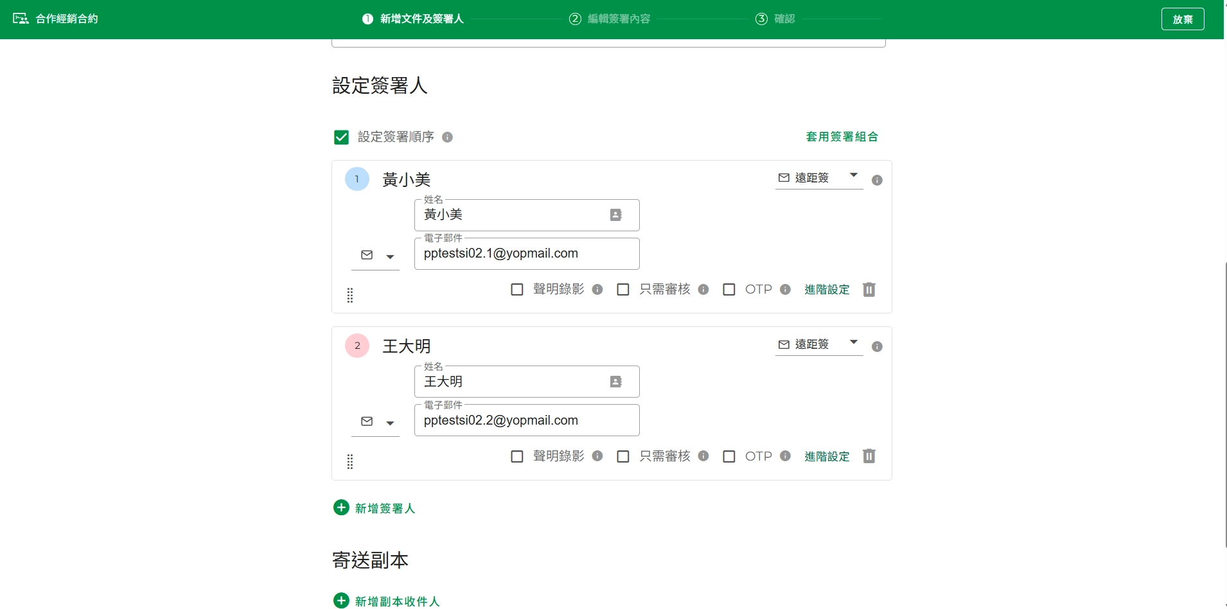
Task: Click 設定簽署人 section heading
Action: [x=380, y=85]
